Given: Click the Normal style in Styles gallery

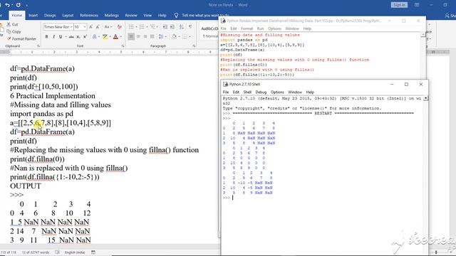Looking at the screenshot, I should click(210, 32).
